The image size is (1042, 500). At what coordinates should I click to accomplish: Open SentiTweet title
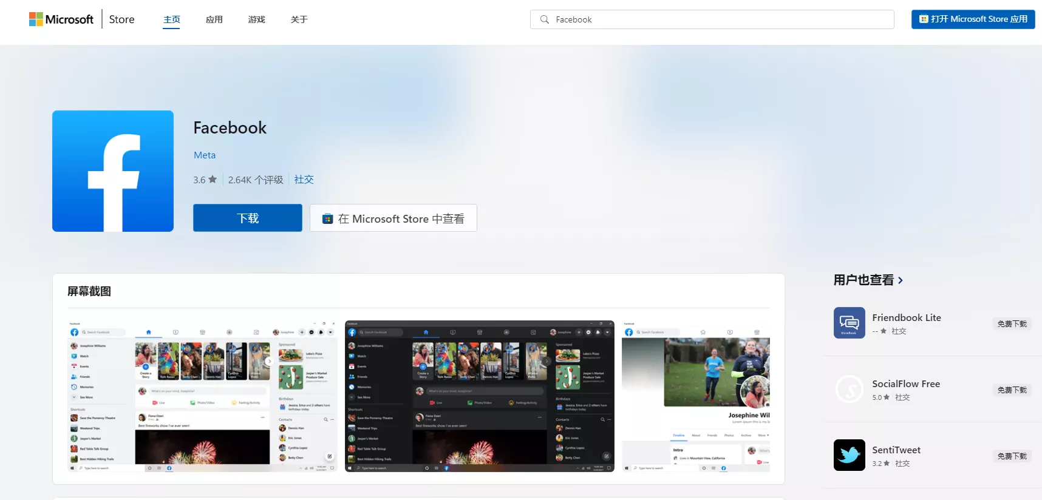pos(896,450)
